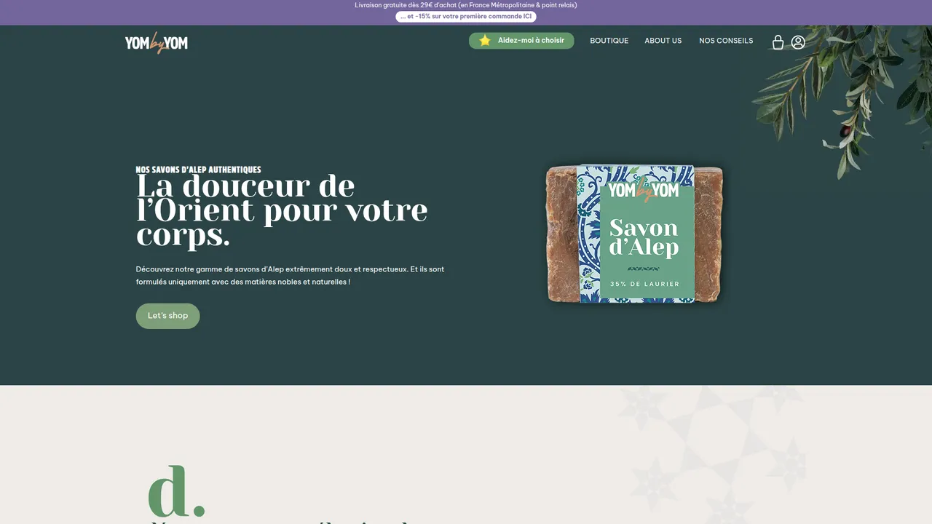Screen dimensions: 932x524
Task: Click the -15% première commande ICI banner link
Action: click(x=466, y=17)
